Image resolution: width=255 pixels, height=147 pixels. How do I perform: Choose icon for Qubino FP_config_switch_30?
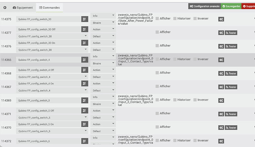point(85,19)
